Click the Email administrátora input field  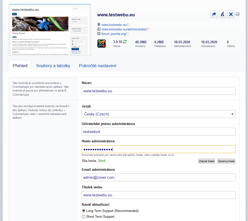pos(158,178)
